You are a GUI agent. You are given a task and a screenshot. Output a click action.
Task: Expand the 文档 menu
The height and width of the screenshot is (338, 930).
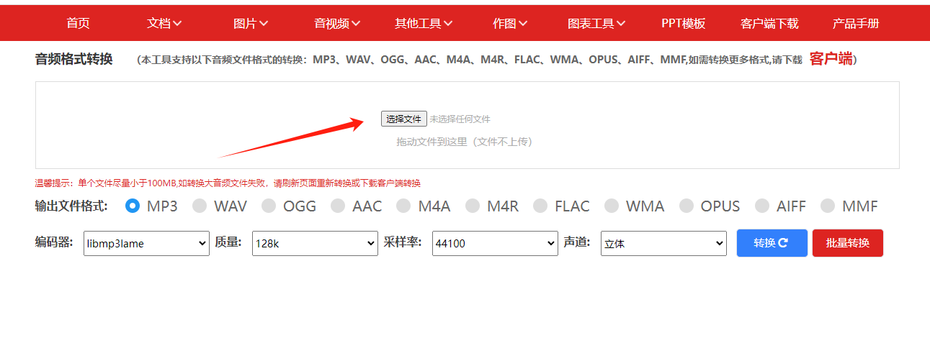coord(164,23)
